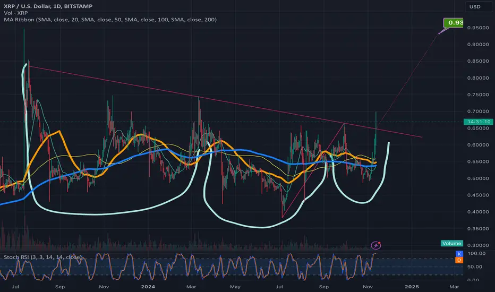Select the orange D line label

(459, 260)
